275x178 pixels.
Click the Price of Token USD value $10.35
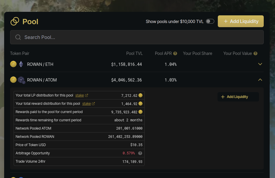[x=136, y=145]
